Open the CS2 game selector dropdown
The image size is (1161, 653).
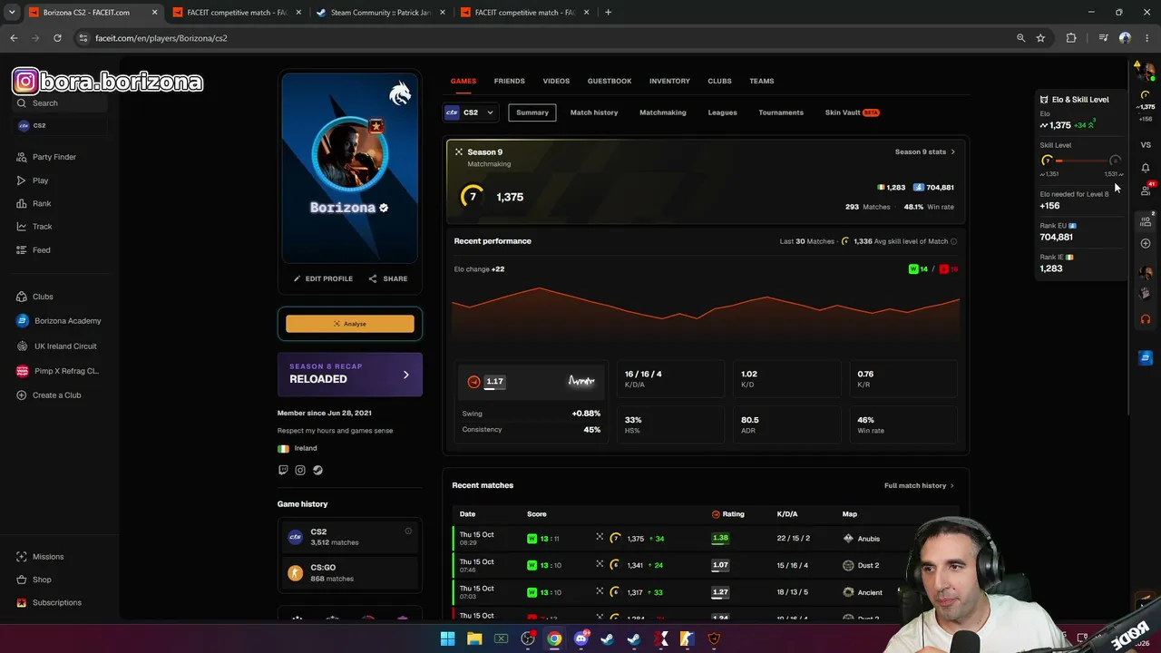click(470, 112)
